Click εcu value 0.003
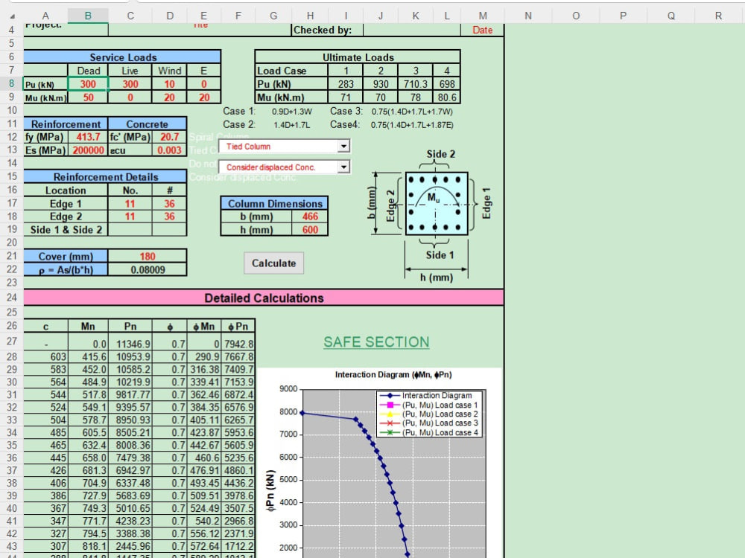745x558 pixels. click(170, 150)
